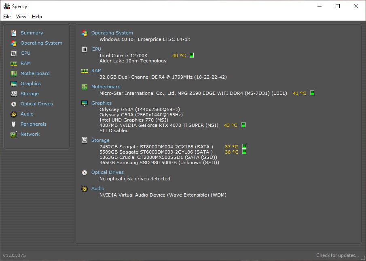Click the 32.0GB Dual-Channel DDR4 line
366x261 pixels.
click(163, 77)
